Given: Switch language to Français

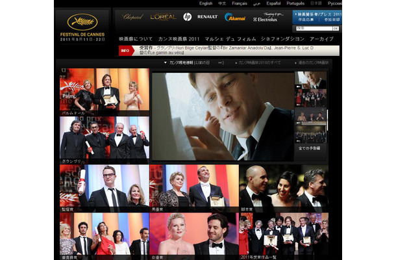Looking at the screenshot, I should [240, 3].
